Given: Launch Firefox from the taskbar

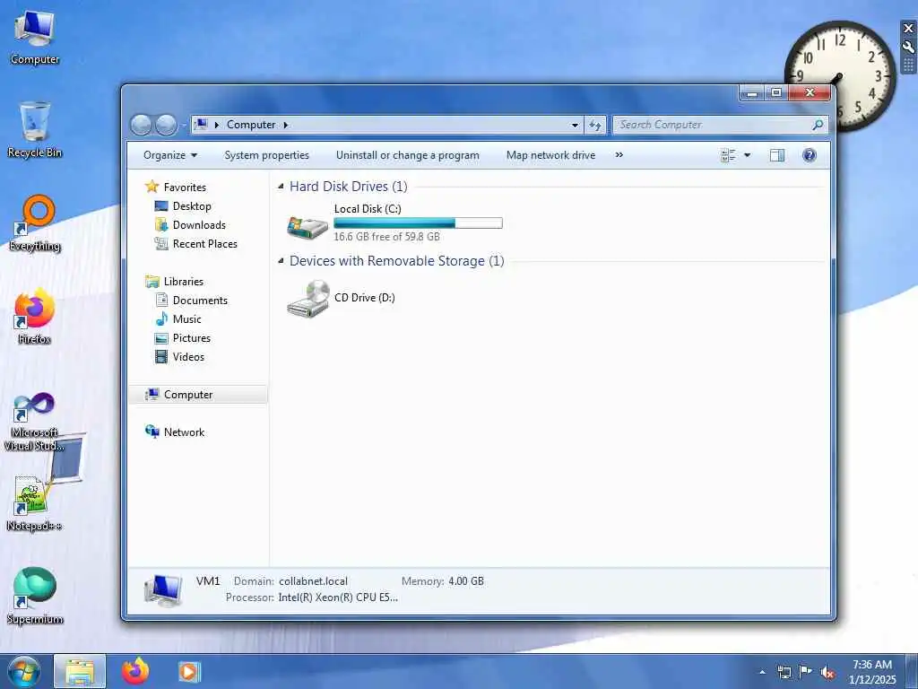Looking at the screenshot, I should click(135, 671).
